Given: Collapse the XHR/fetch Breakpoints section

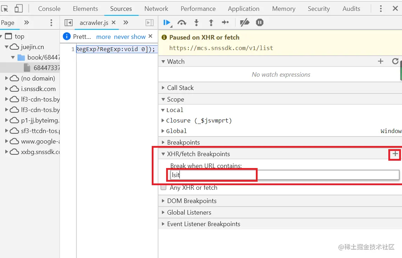Looking at the screenshot, I should 163,154.
